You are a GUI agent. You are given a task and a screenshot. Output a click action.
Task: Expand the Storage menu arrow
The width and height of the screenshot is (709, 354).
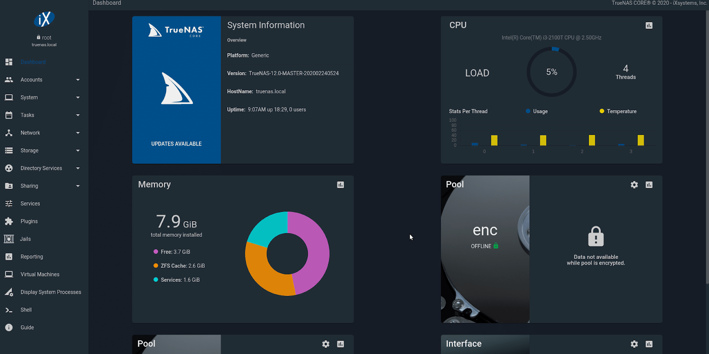pos(78,150)
